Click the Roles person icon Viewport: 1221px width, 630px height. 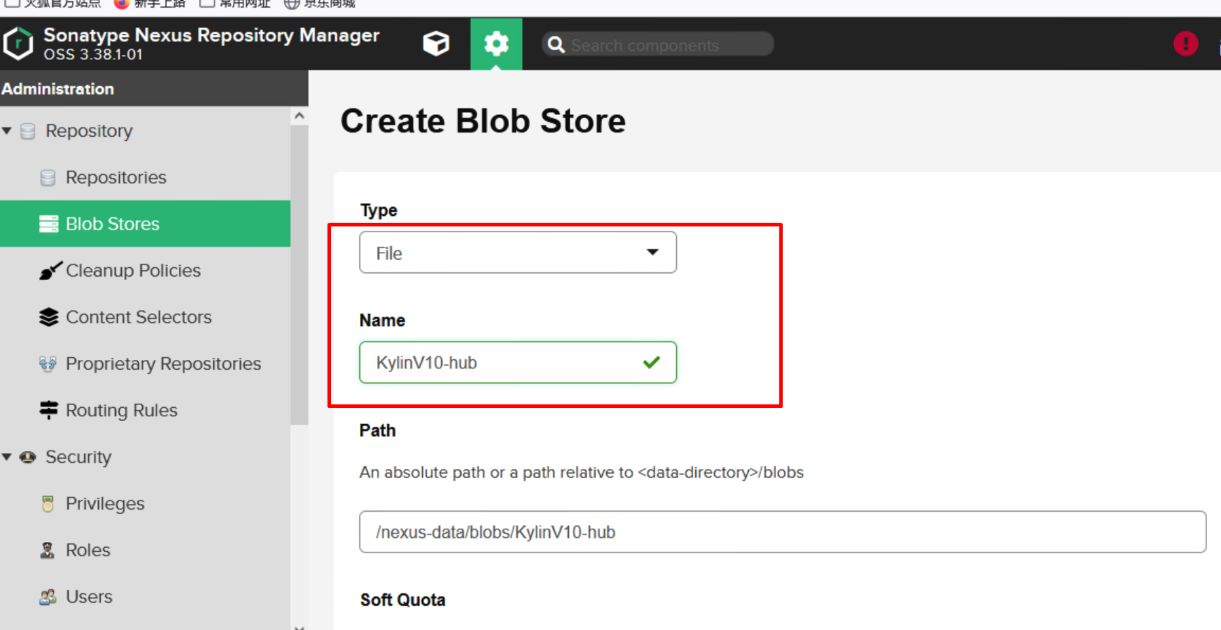click(47, 550)
